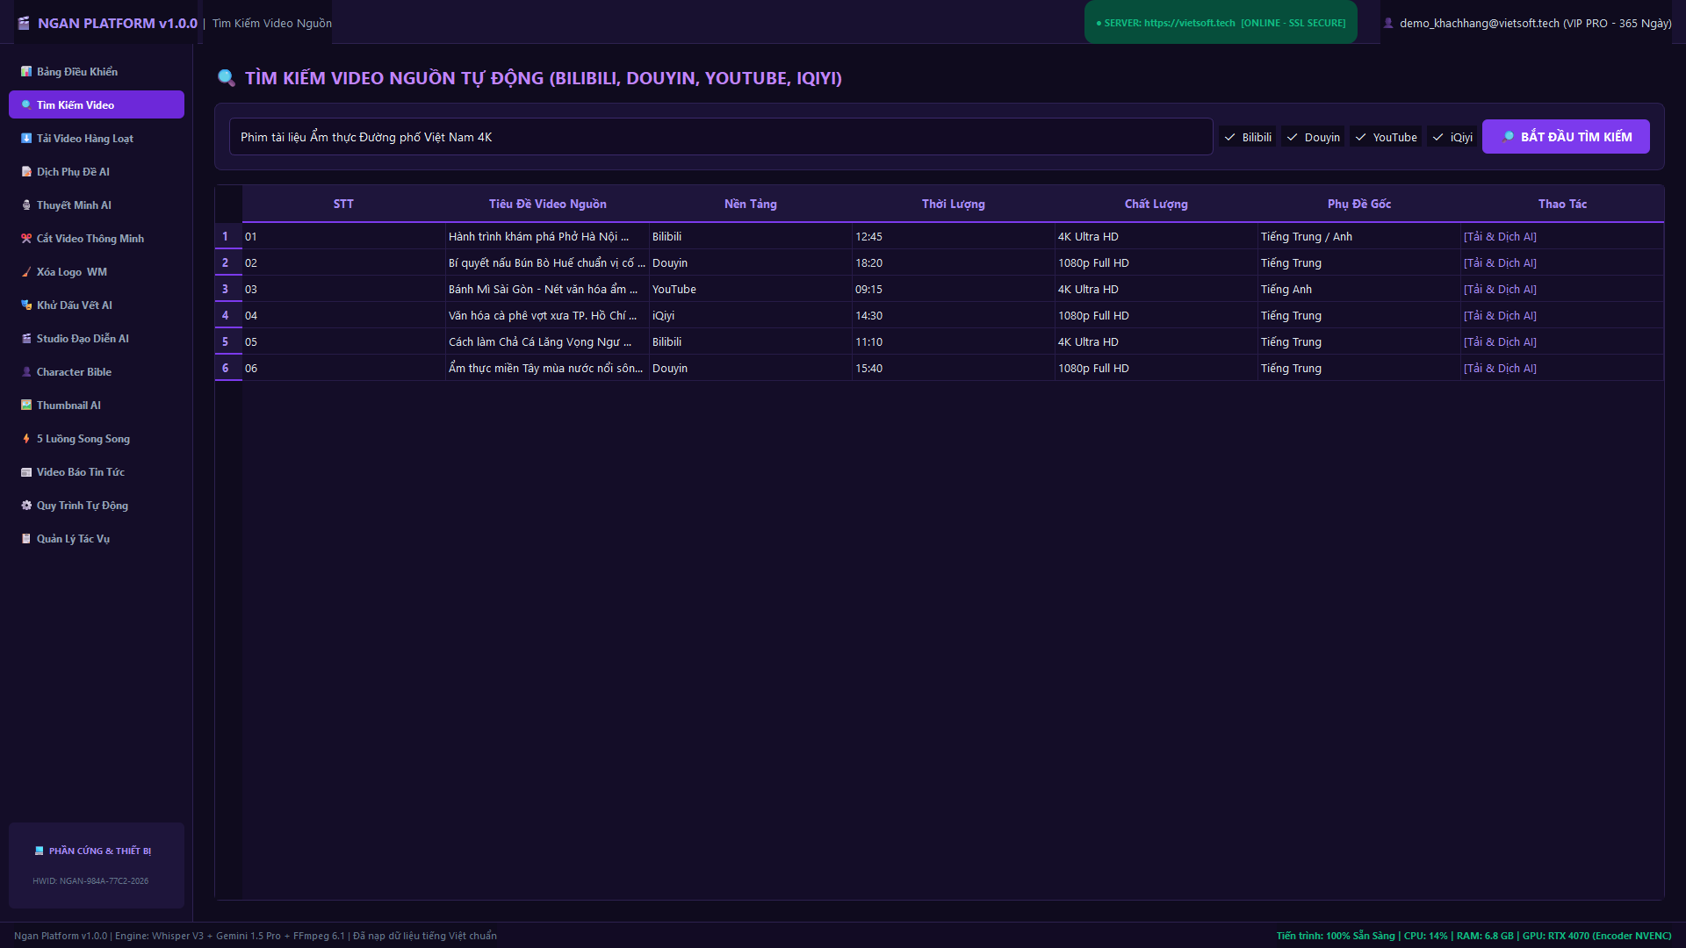Click duration cell 11:10
This screenshot has width=1686, height=948.
coord(954,342)
